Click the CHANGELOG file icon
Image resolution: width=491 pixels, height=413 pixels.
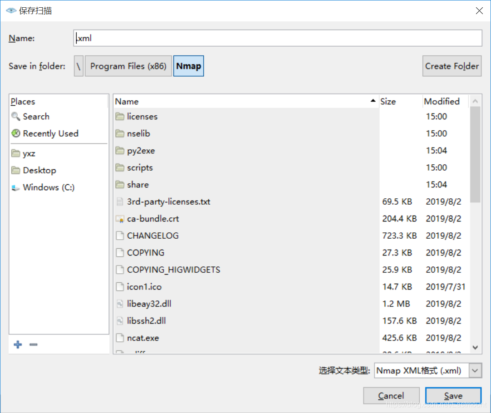click(120, 236)
